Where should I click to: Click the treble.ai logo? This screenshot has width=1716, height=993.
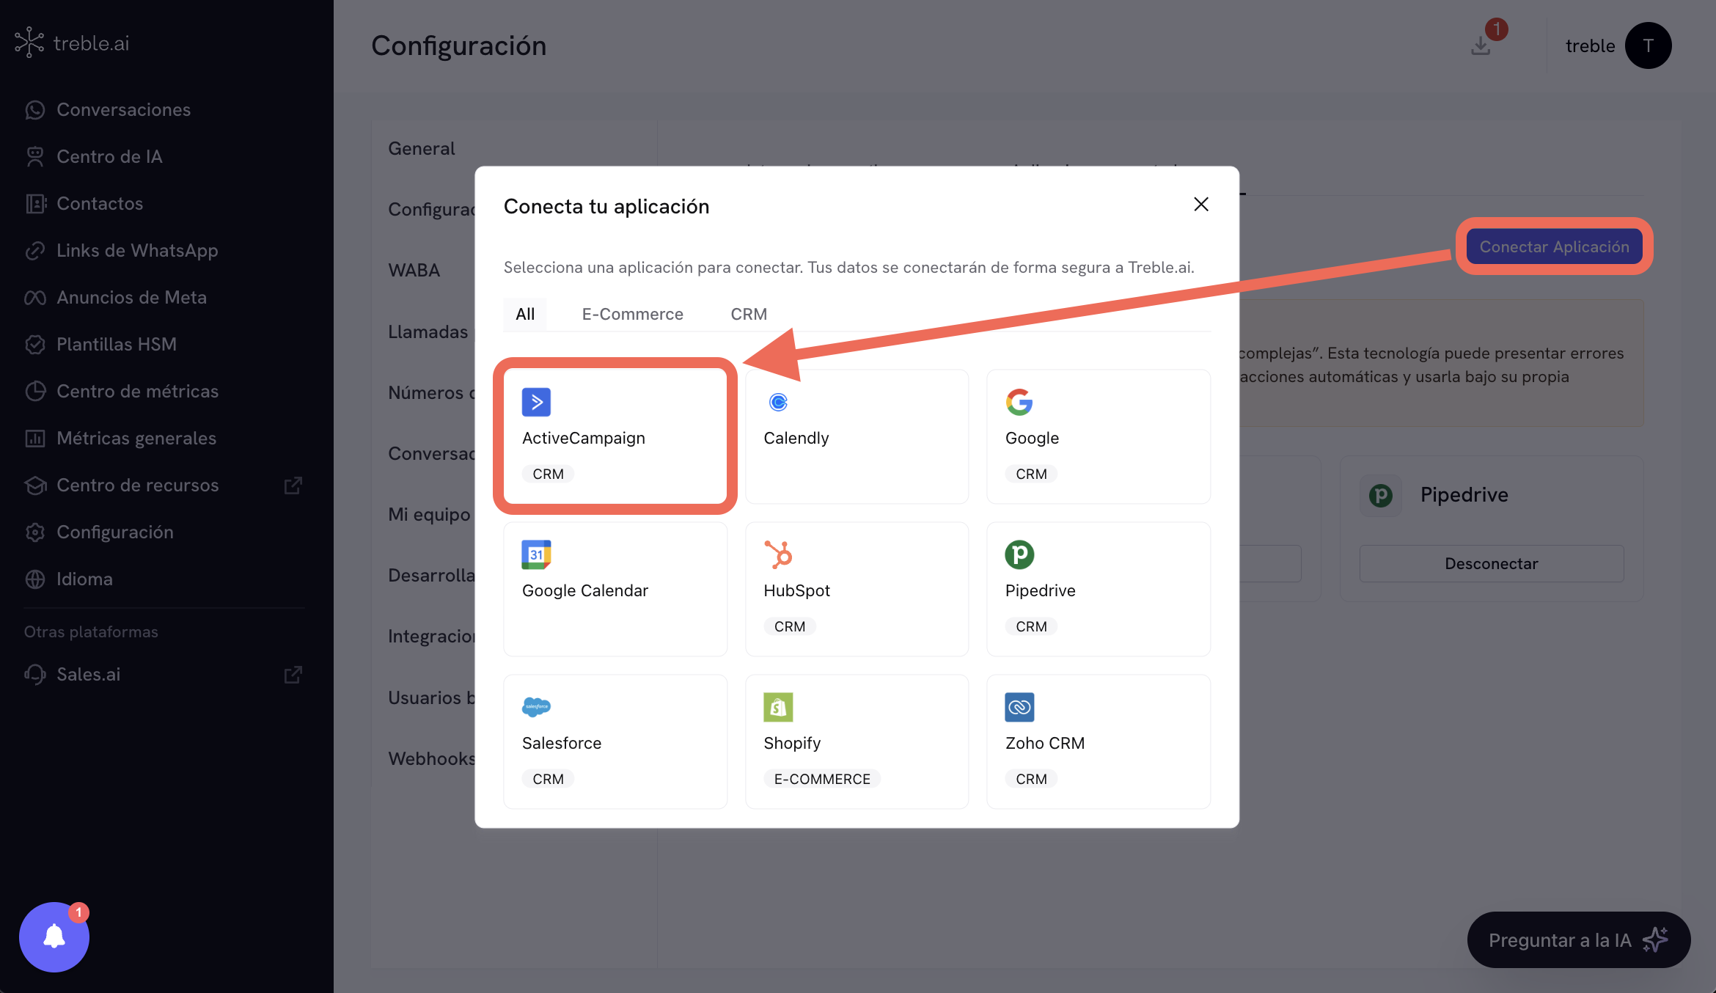tap(71, 42)
